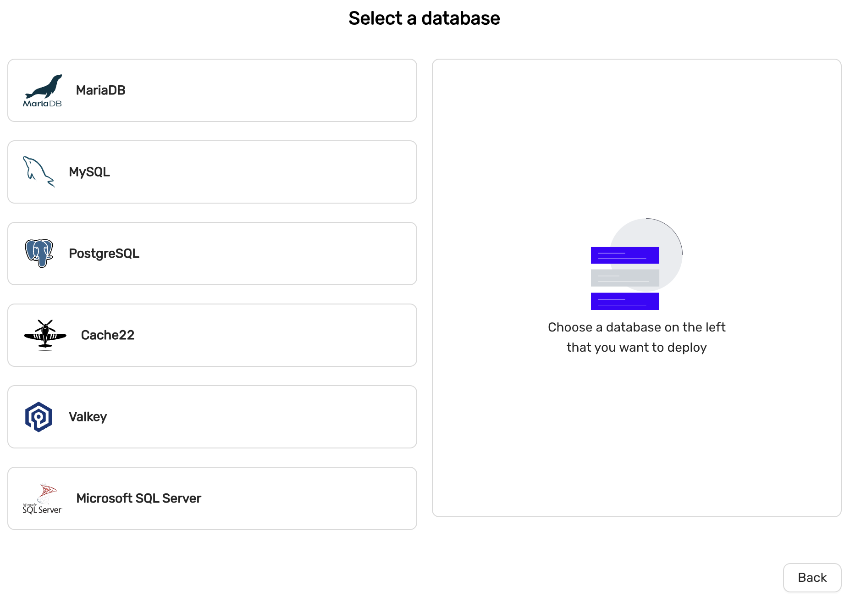The height and width of the screenshot is (597, 850).
Task: Click the Valkey hexagon logo icon
Action: click(x=39, y=417)
